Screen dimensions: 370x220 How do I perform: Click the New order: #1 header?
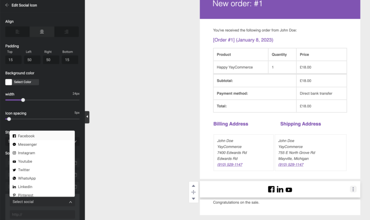pos(237,4)
